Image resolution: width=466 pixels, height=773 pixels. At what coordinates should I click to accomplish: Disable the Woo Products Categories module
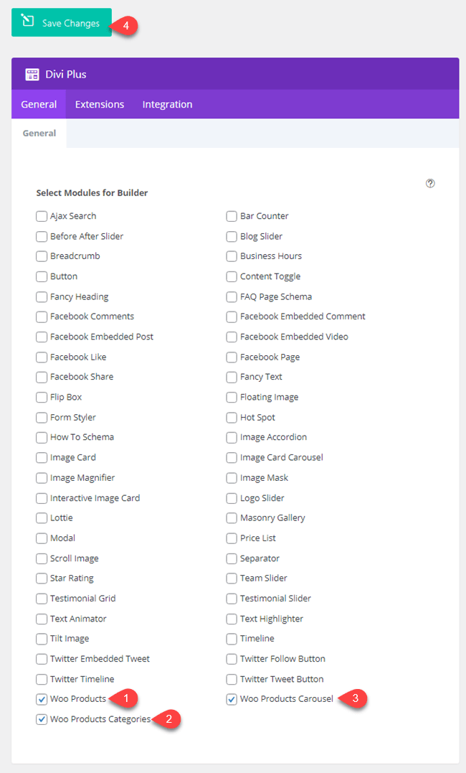(41, 718)
